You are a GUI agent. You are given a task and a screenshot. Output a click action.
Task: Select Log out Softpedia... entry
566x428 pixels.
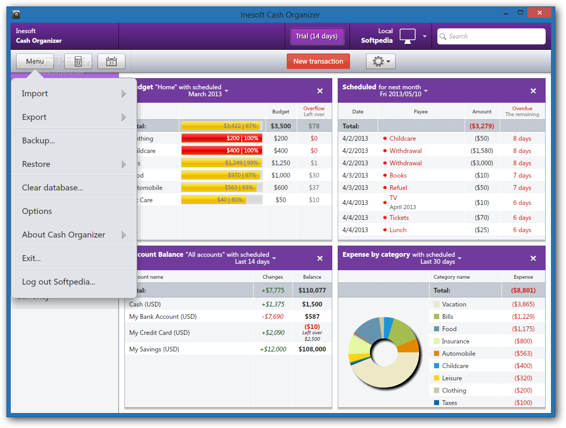[74, 282]
